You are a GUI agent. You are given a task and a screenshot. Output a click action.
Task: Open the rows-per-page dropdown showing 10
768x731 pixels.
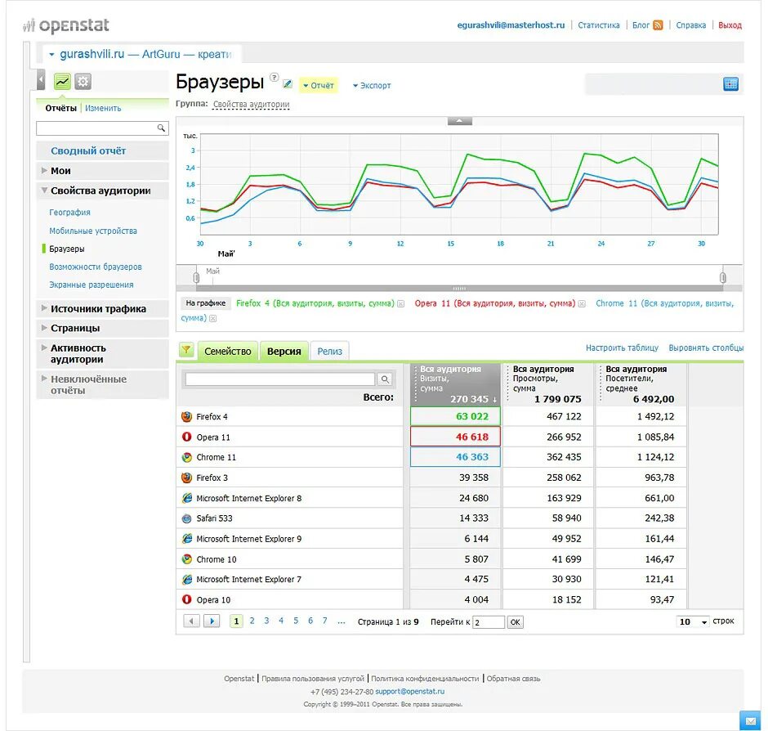tap(693, 621)
